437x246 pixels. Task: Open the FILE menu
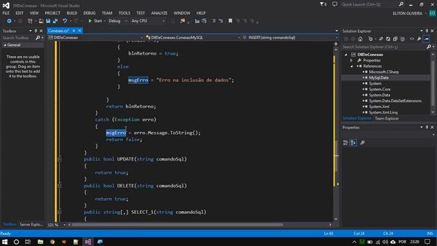[x=6, y=13]
